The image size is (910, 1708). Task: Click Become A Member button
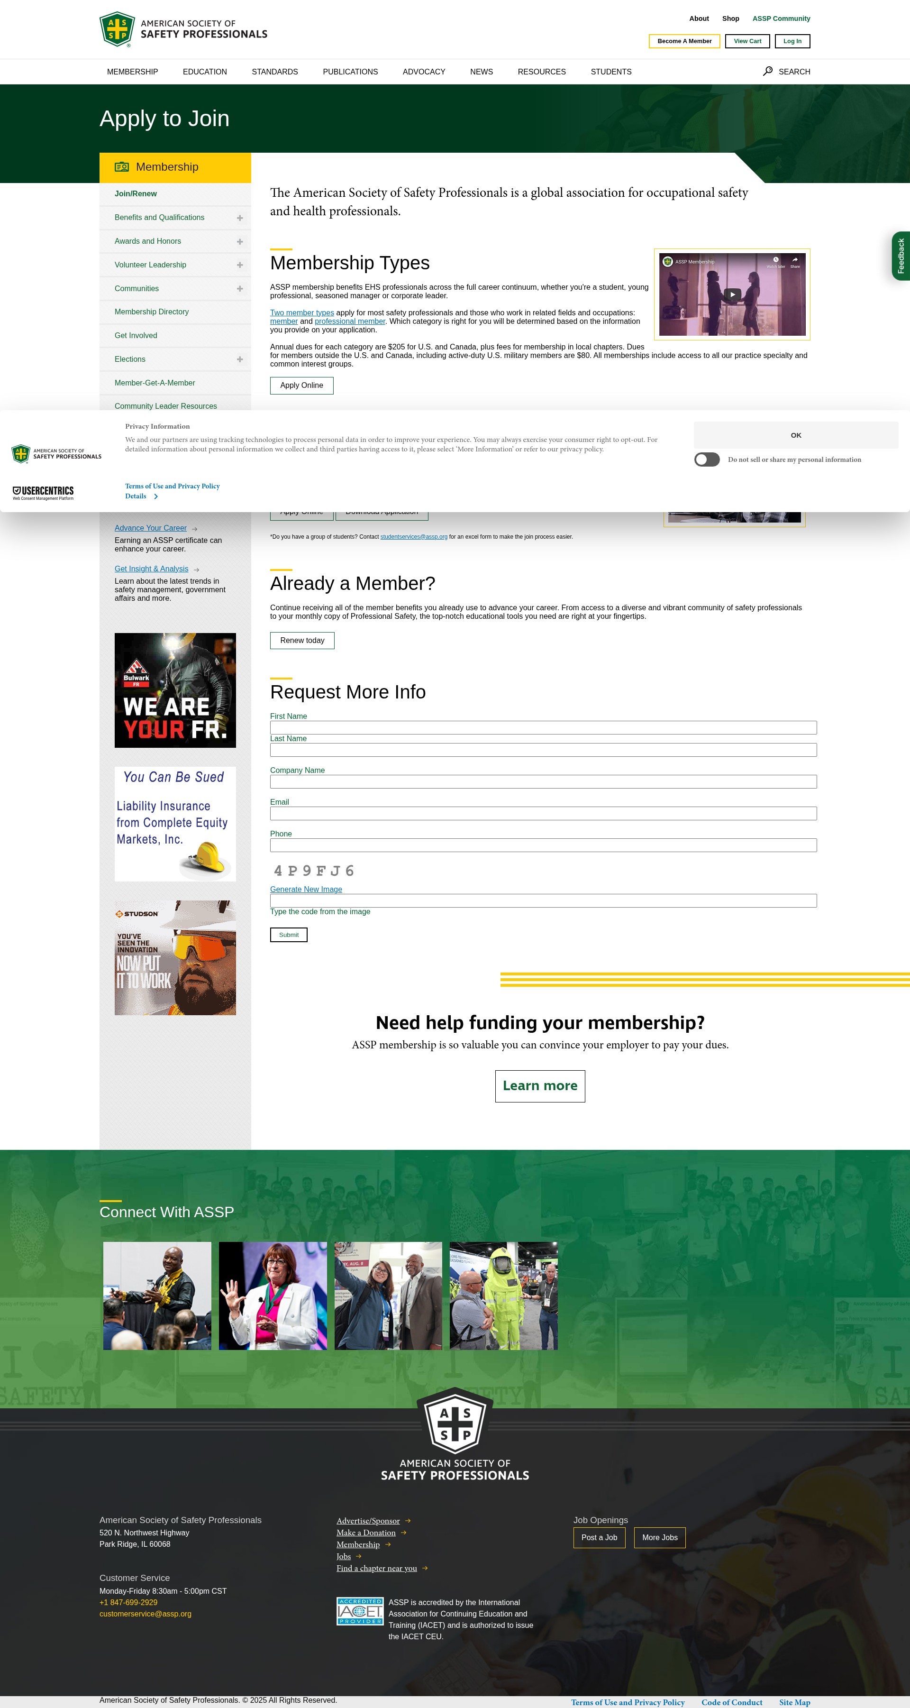pyautogui.click(x=684, y=41)
